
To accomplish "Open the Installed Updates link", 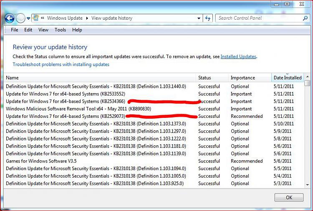I will 238,56.
